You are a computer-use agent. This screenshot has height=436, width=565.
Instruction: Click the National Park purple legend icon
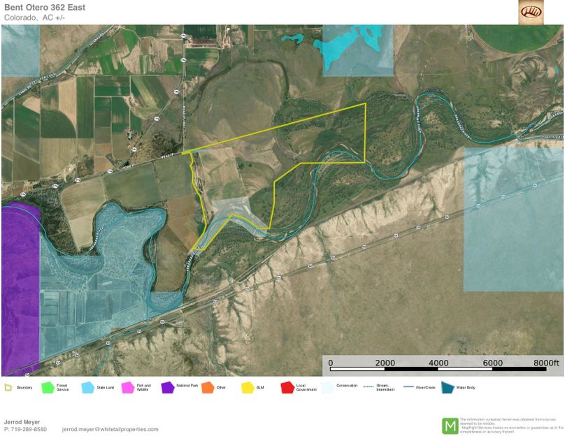click(x=167, y=386)
